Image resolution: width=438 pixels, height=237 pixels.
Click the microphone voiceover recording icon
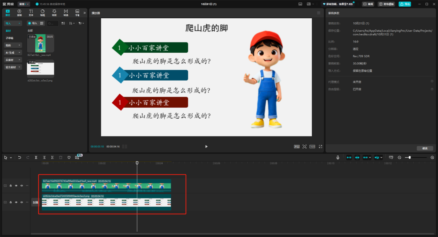[338, 157]
